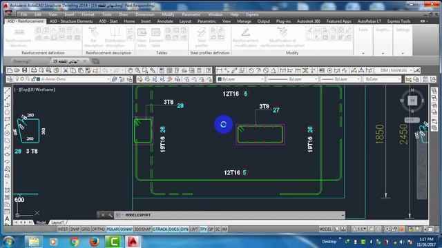442x248 pixels.
Task: Open Google Chrome from taskbar
Action: [75, 242]
